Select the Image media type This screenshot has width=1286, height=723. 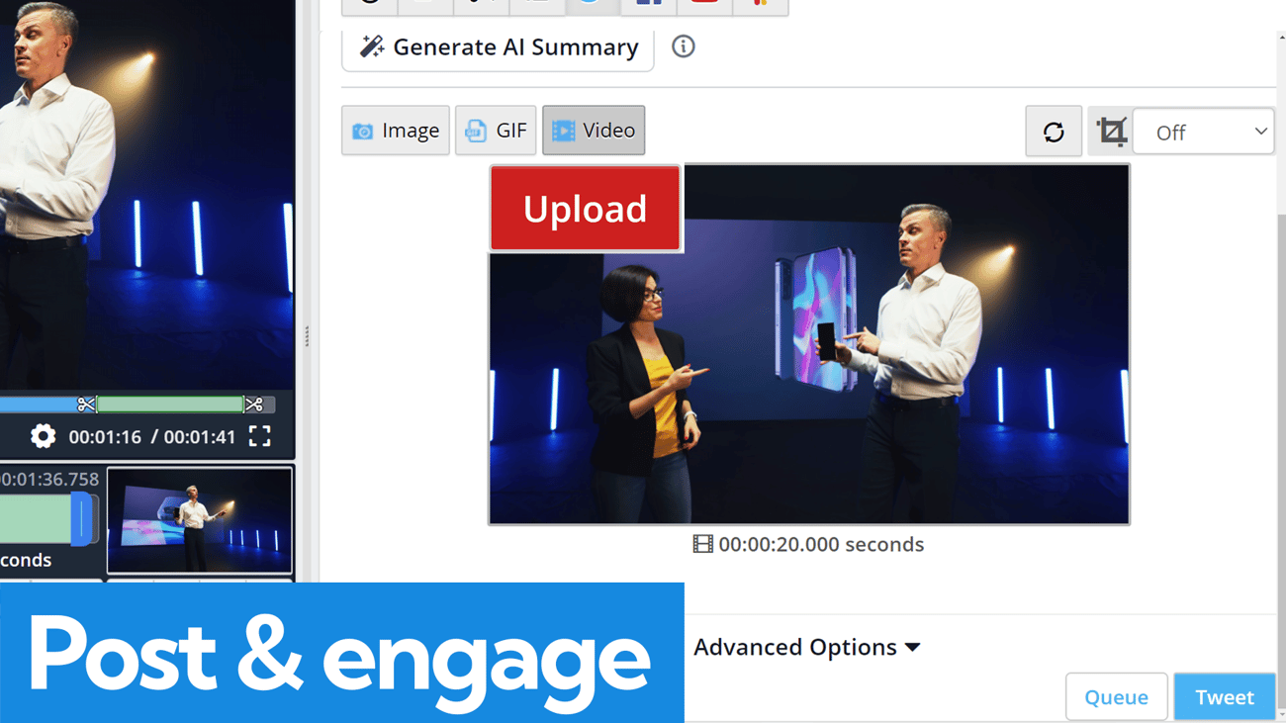click(396, 131)
